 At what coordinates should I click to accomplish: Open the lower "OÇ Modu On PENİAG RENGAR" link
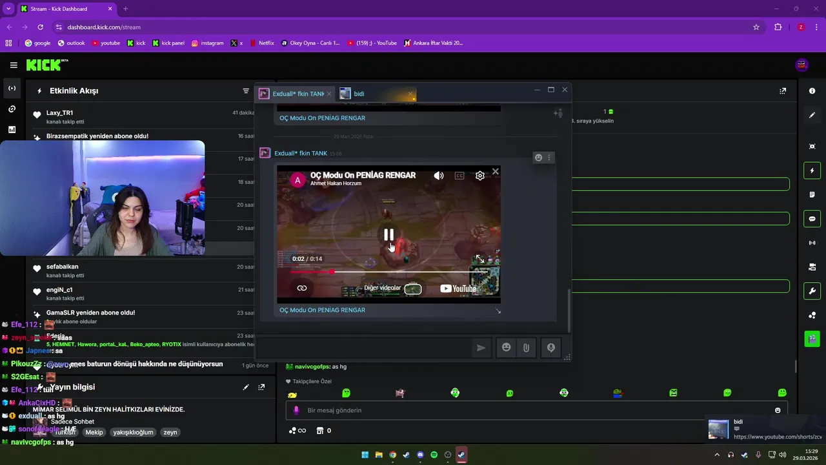tap(322, 310)
